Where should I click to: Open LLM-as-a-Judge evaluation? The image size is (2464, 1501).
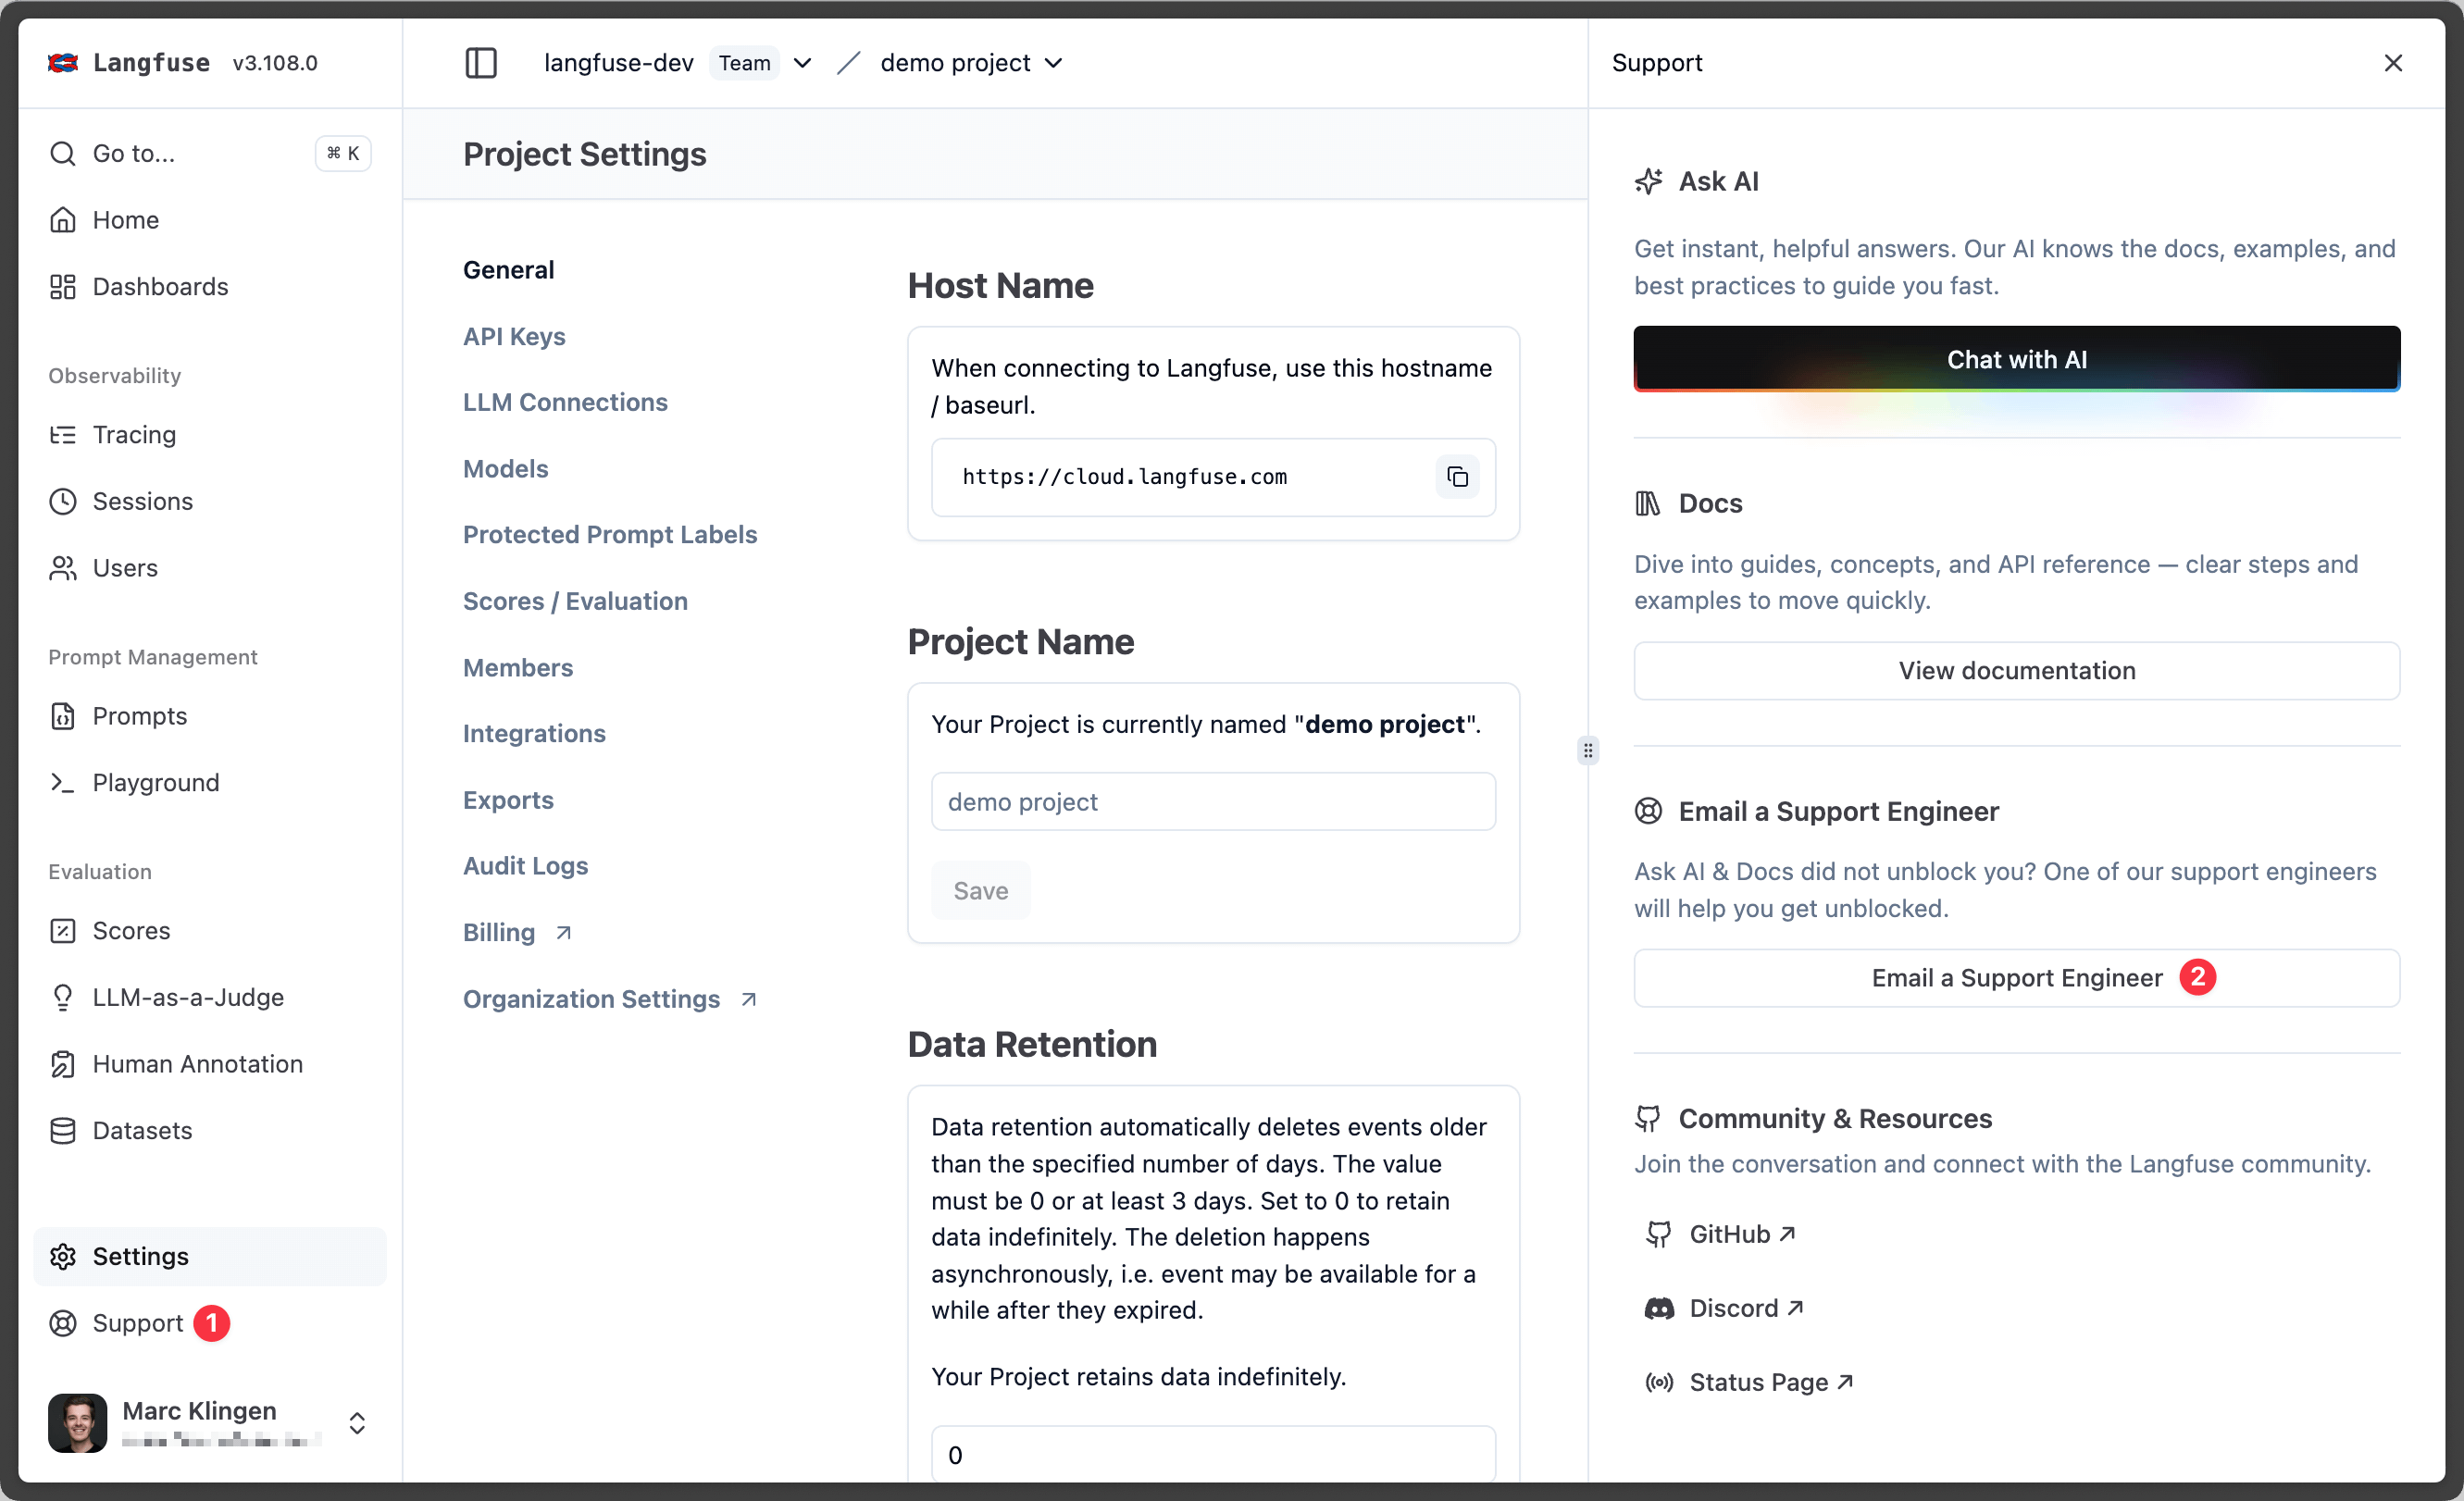pos(187,997)
